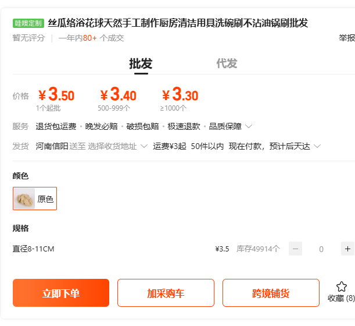
Task: Click the 原色 product thumbnail image
Action: [25, 199]
